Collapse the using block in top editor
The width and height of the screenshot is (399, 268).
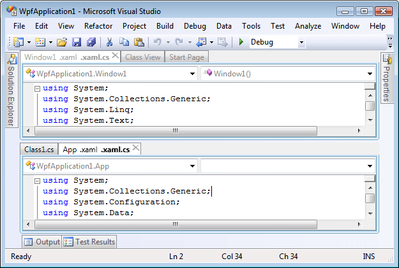point(37,88)
